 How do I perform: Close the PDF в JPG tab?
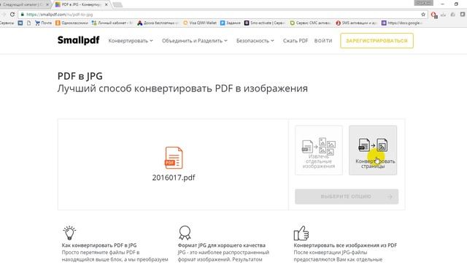coord(107,4)
